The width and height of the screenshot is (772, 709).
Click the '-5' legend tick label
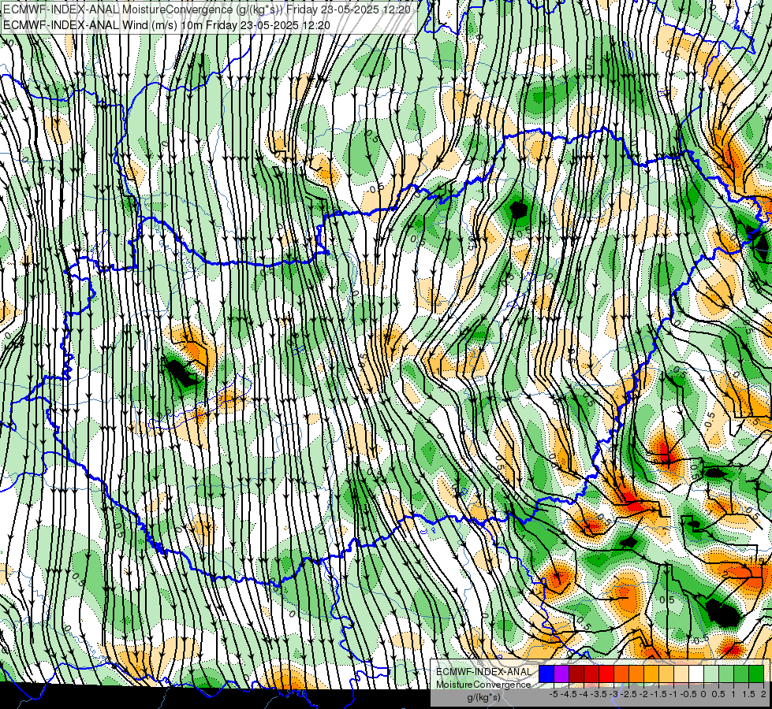point(554,694)
